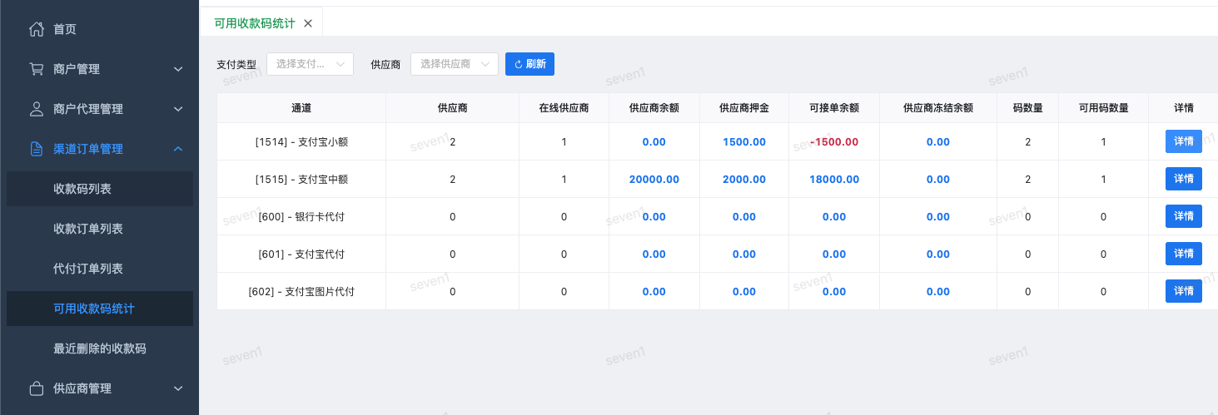The width and height of the screenshot is (1218, 415).
Task: Click the 码数量 column header
Action: (x=1028, y=108)
